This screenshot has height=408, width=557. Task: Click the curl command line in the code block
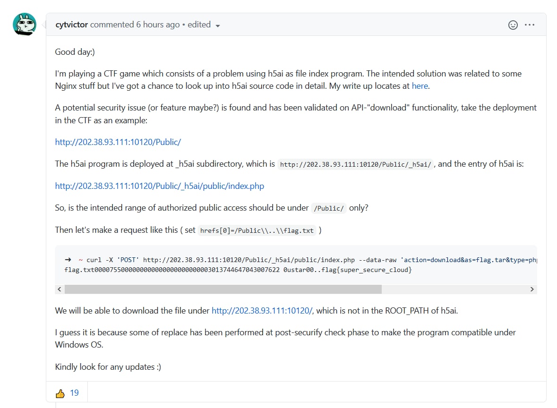coord(300,260)
